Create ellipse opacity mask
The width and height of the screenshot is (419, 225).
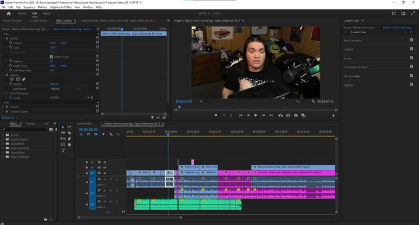click(x=12, y=79)
